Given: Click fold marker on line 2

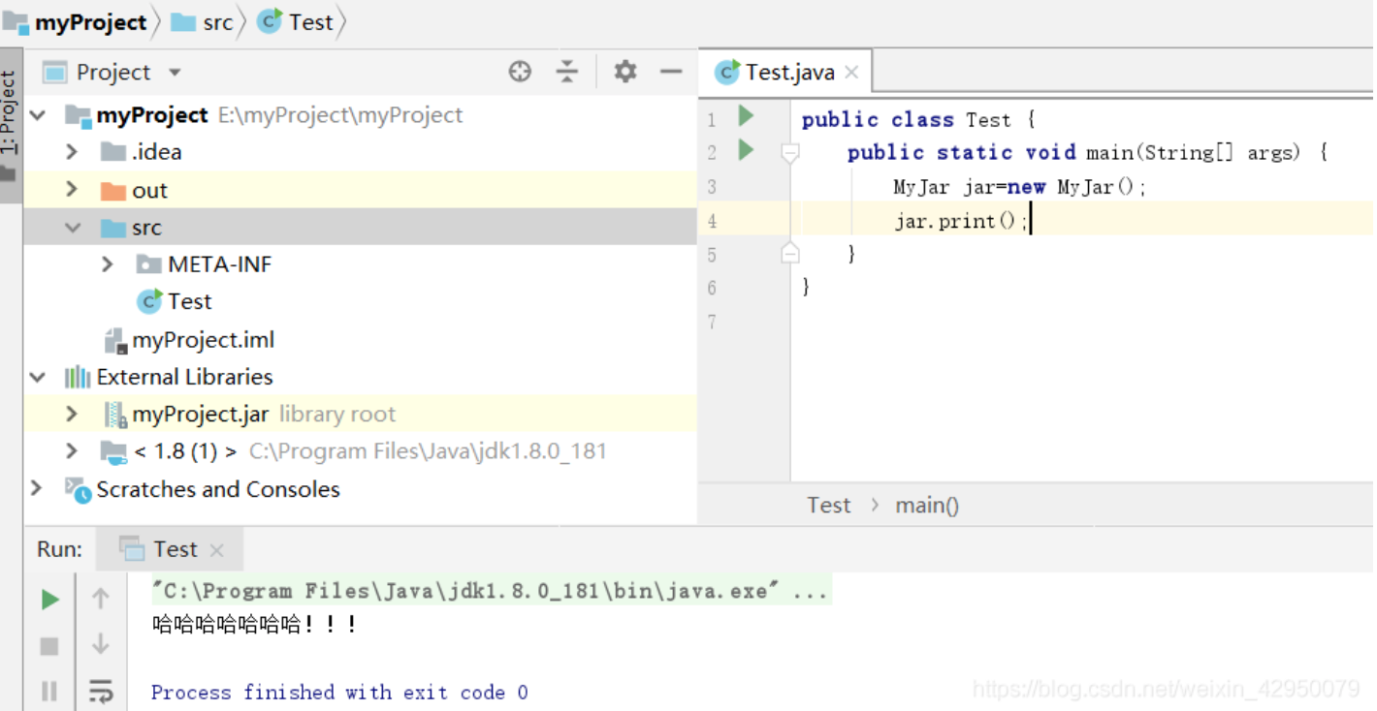Looking at the screenshot, I should coord(790,153).
